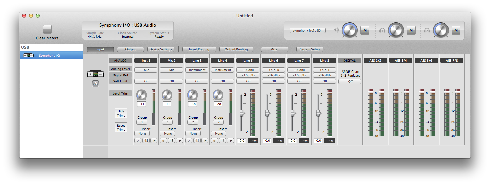The image size is (490, 185).
Task: Click the Reset Trims button
Action: pyautogui.click(x=121, y=128)
